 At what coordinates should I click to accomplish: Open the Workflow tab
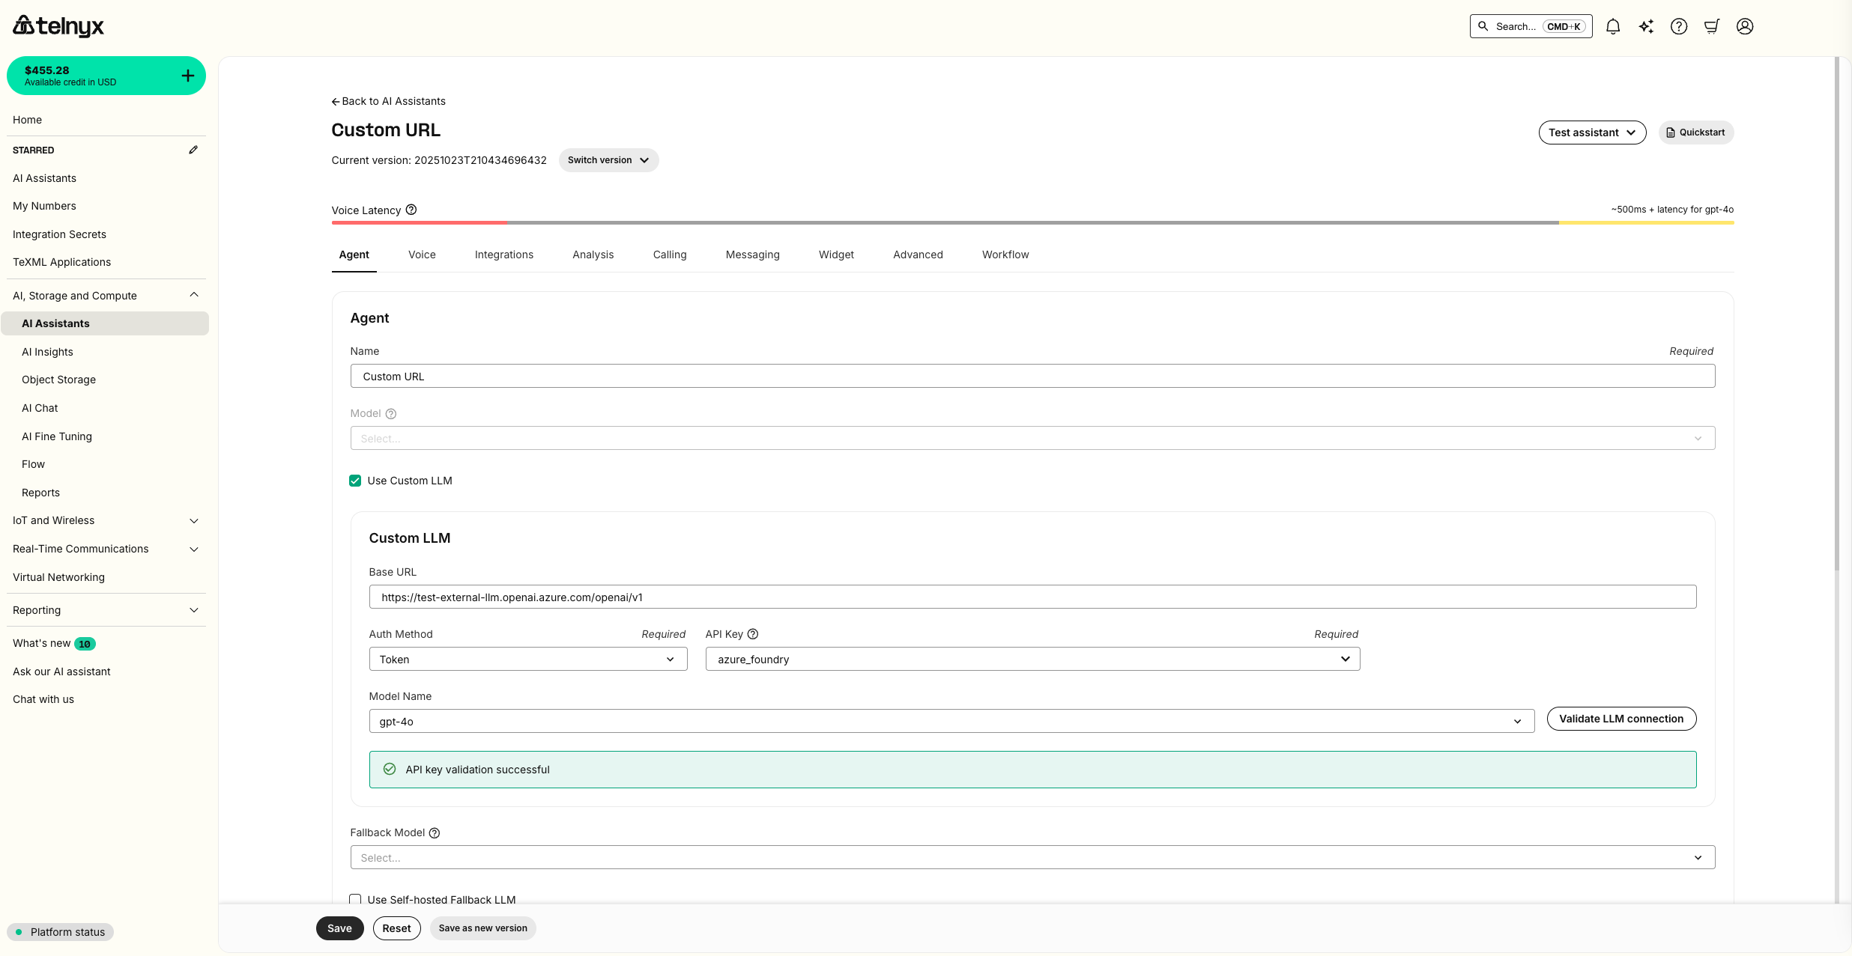tap(1005, 255)
